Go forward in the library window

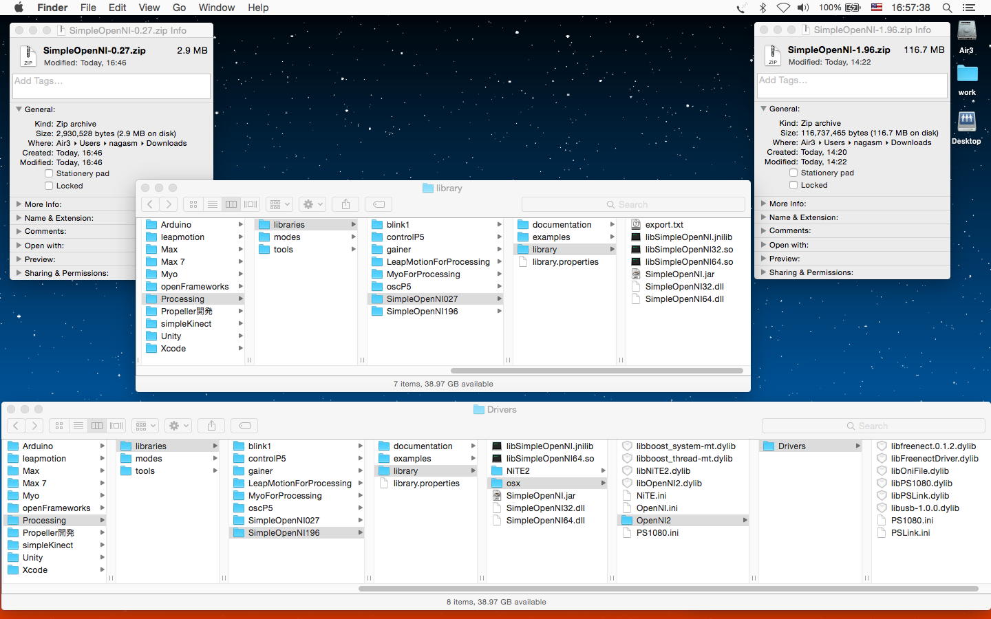pos(169,204)
